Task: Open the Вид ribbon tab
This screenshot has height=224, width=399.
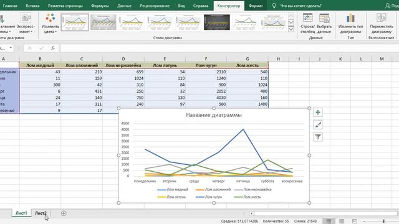Action: [x=181, y=6]
